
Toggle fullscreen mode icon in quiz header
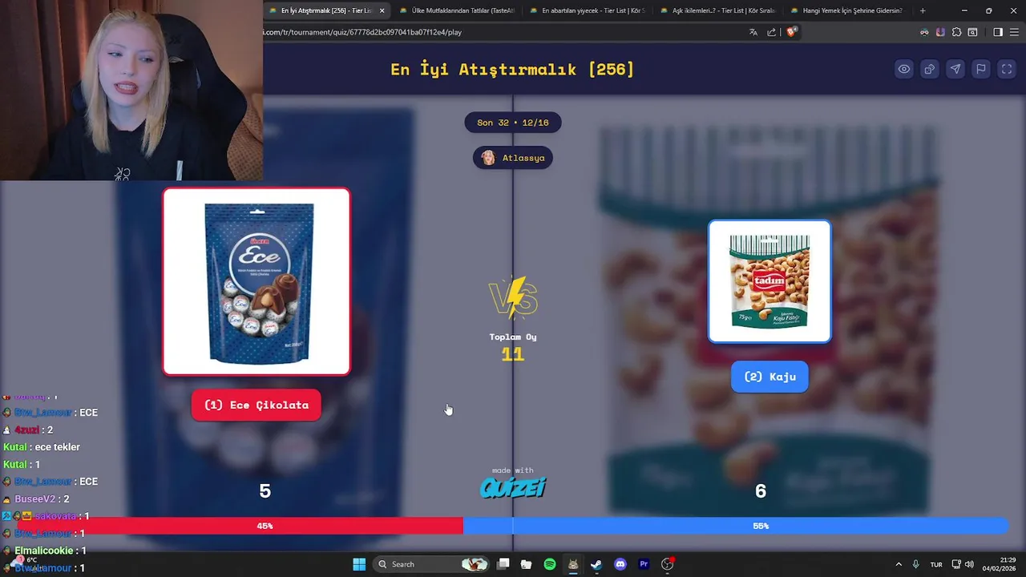point(1006,69)
